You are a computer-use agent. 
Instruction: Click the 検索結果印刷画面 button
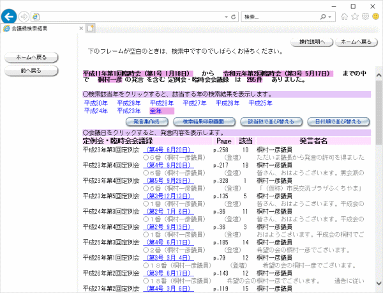204,122
